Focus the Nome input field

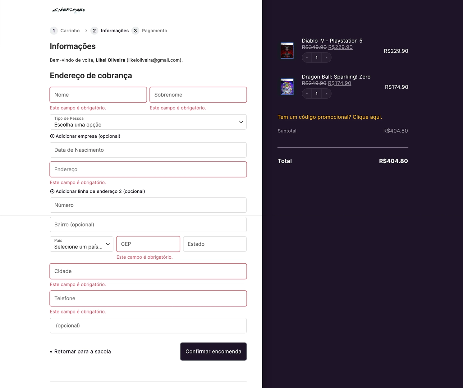pos(98,95)
